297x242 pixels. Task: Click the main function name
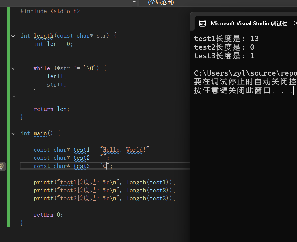[40, 133]
